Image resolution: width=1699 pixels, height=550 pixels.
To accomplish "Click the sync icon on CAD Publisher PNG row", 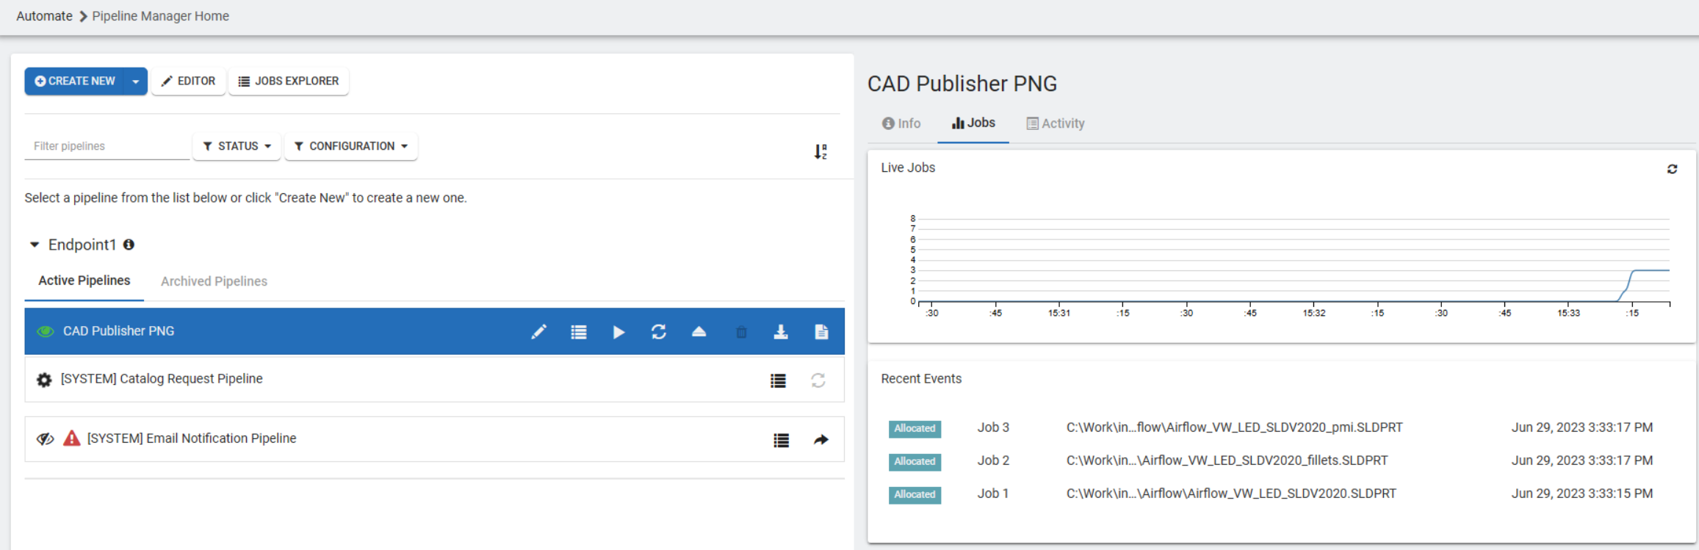I will 659,332.
